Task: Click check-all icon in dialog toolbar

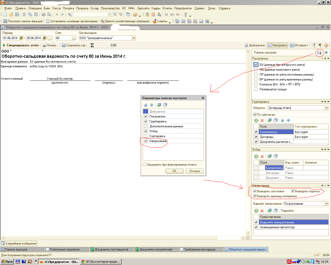Action: tap(159, 105)
